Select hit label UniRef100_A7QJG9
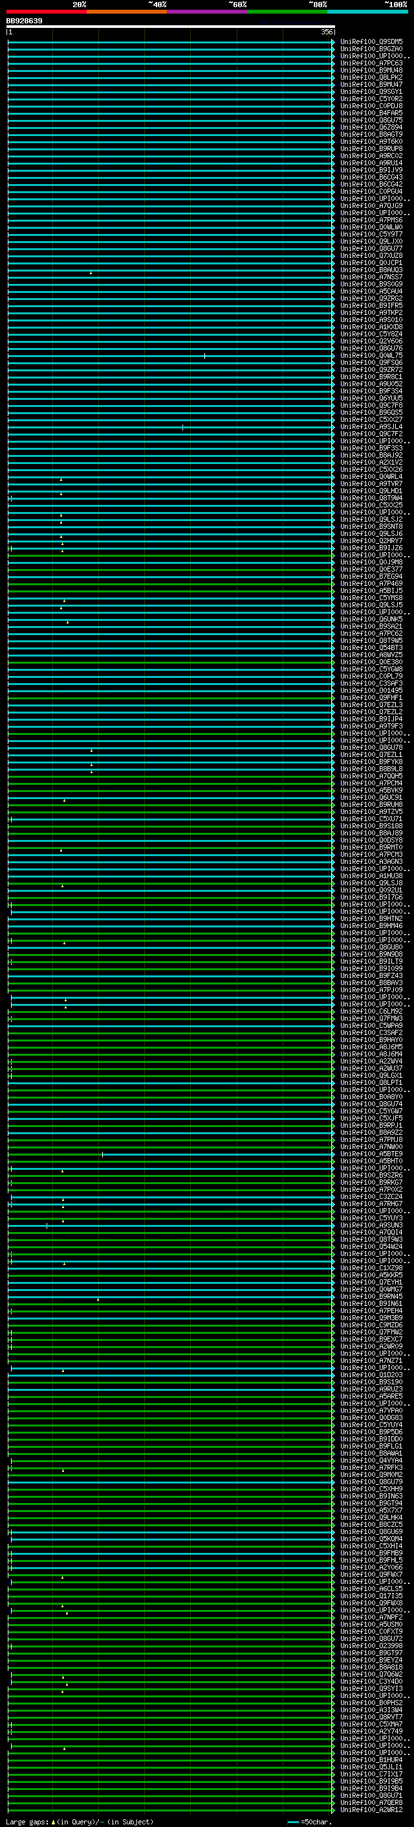Viewport: 414px width, 1827px height. (x=371, y=205)
